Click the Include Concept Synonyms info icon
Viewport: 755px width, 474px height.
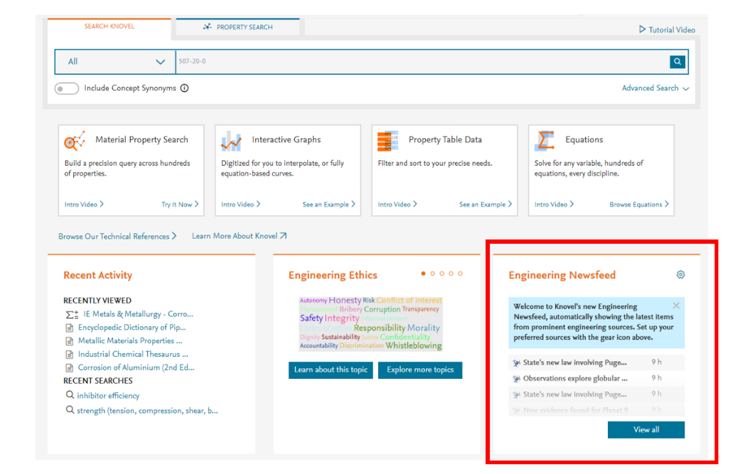(x=184, y=88)
